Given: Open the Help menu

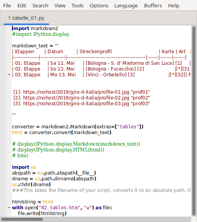Looking at the screenshot, I should click(173, 6).
